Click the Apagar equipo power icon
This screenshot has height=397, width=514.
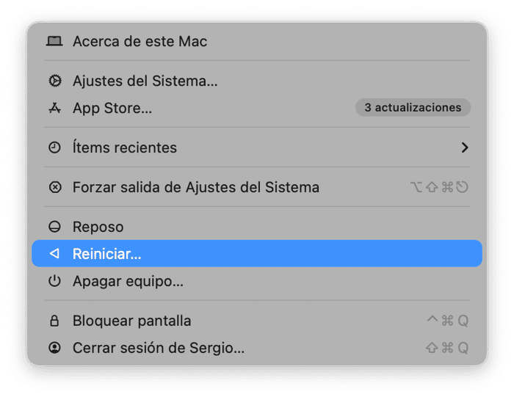click(54, 281)
